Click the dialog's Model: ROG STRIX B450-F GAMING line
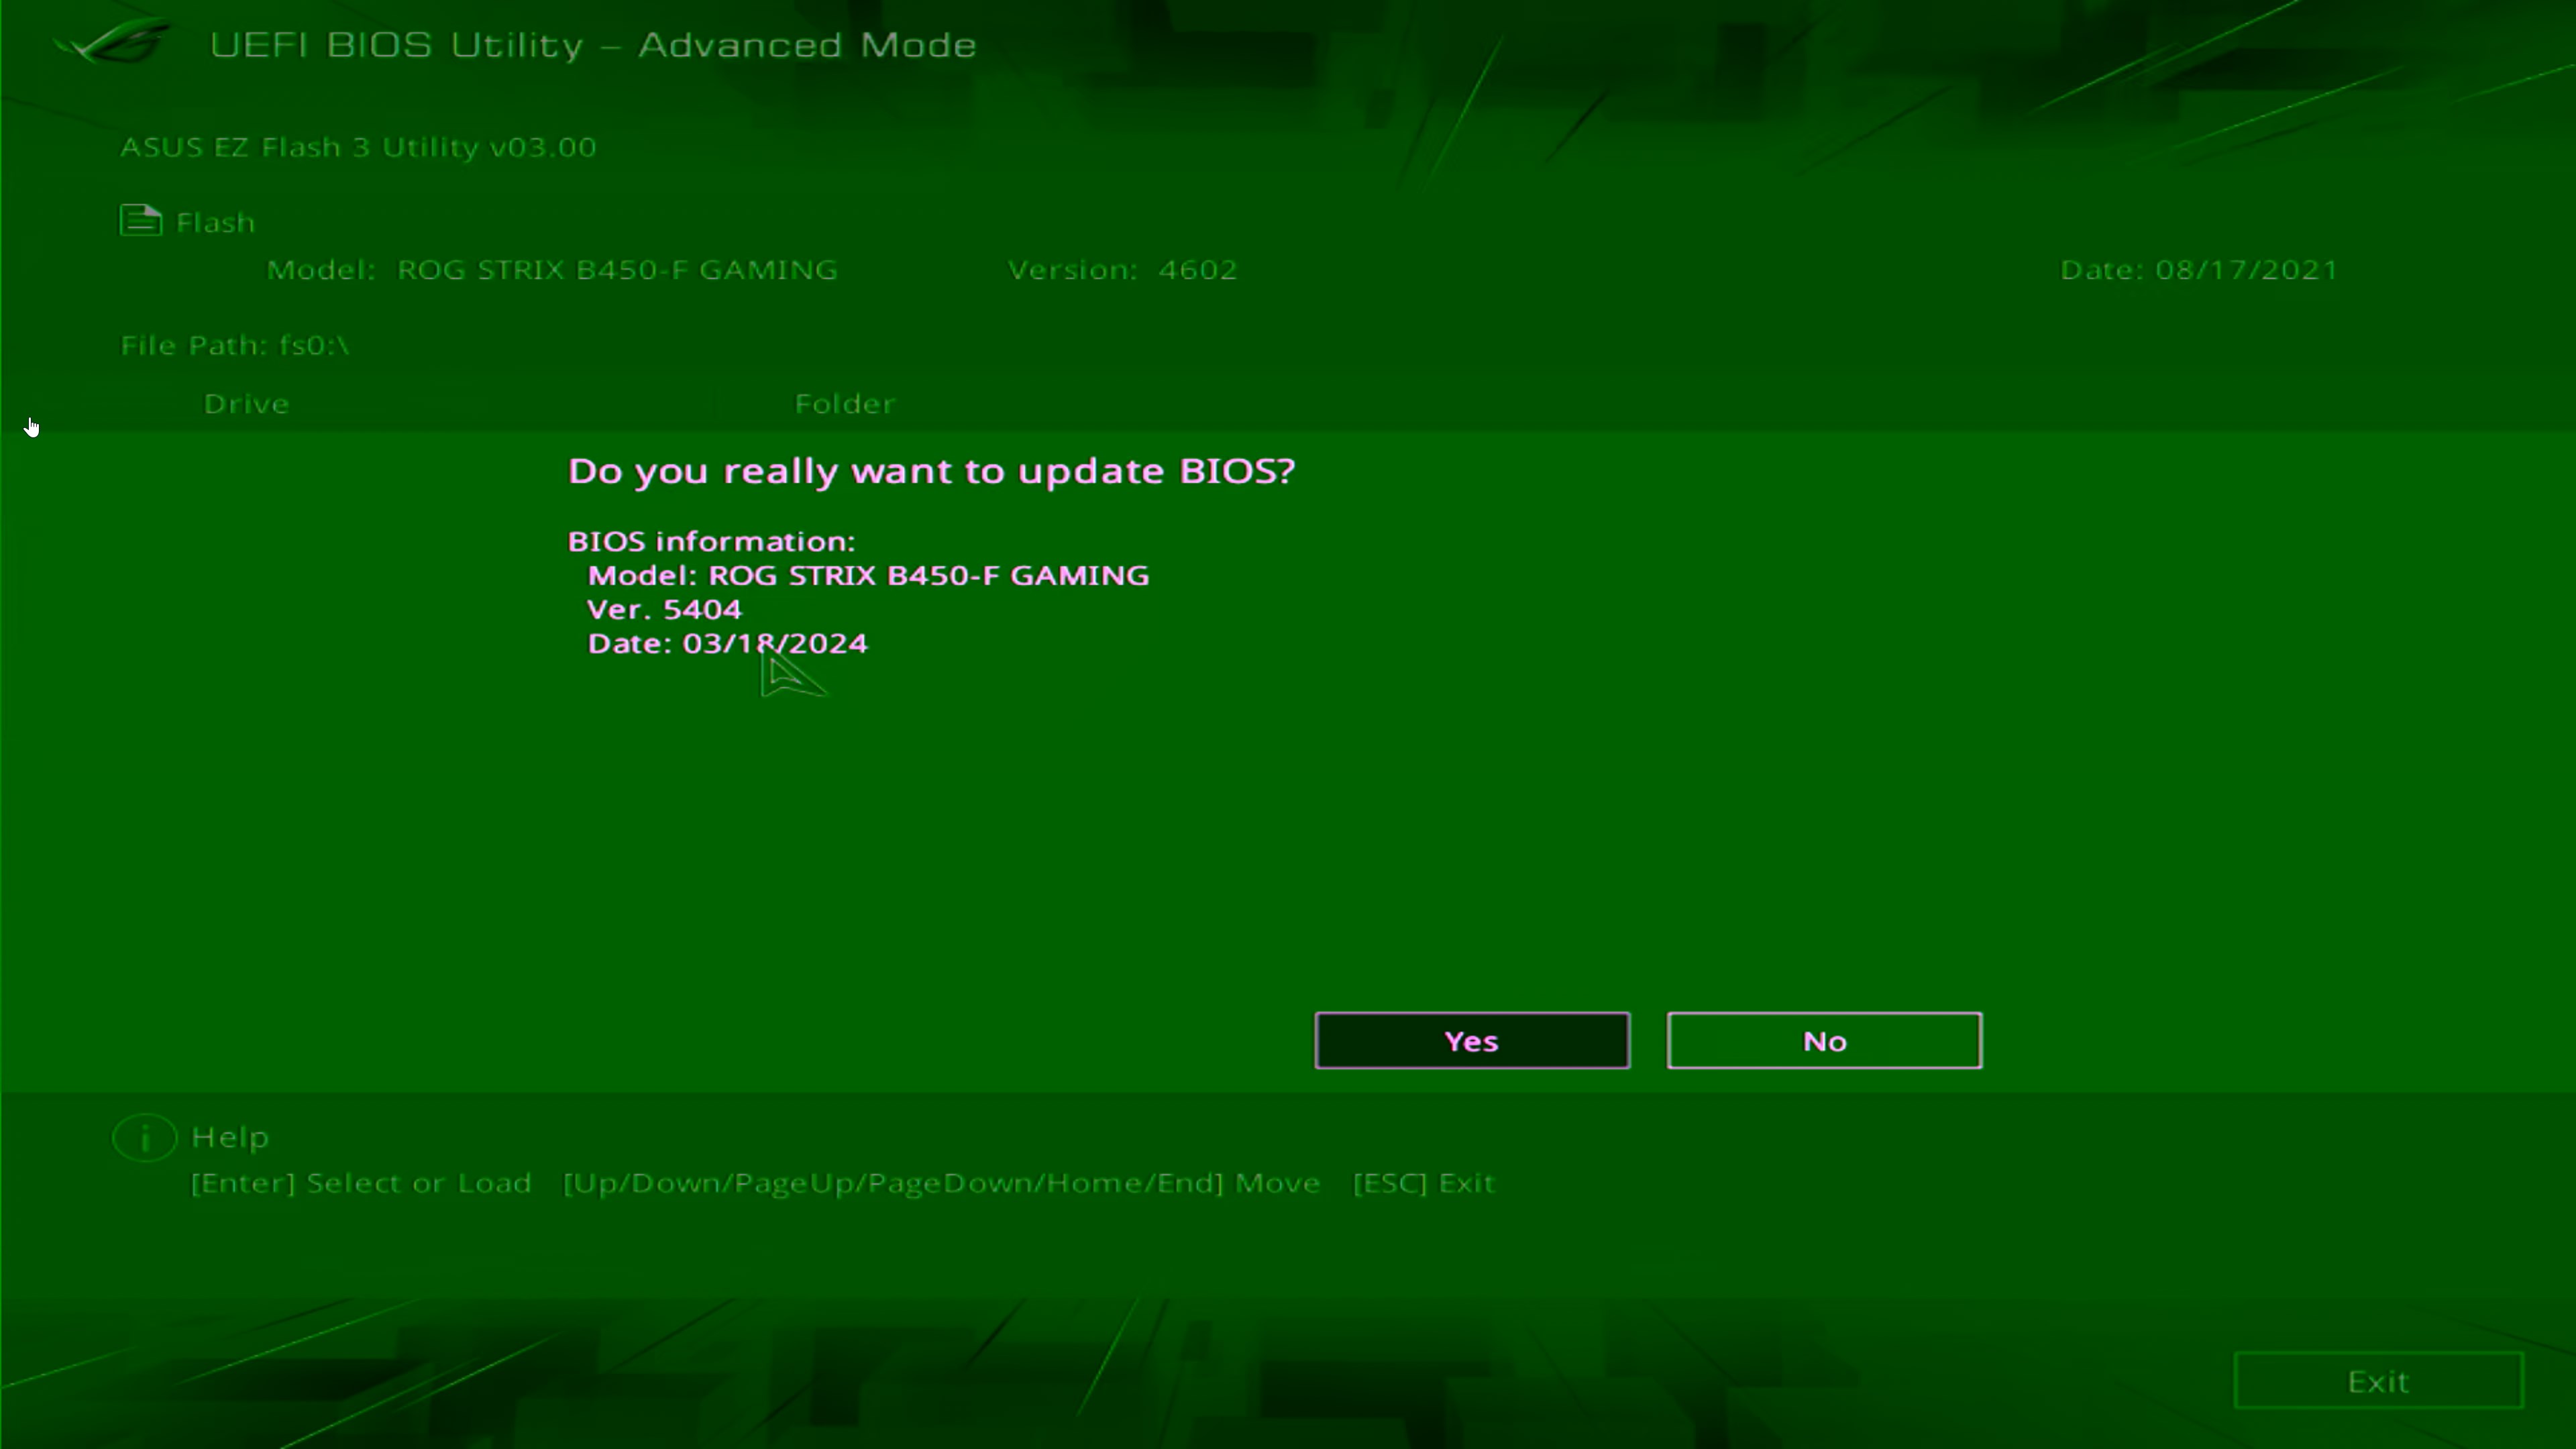The width and height of the screenshot is (2576, 1449). pyautogui.click(x=868, y=575)
